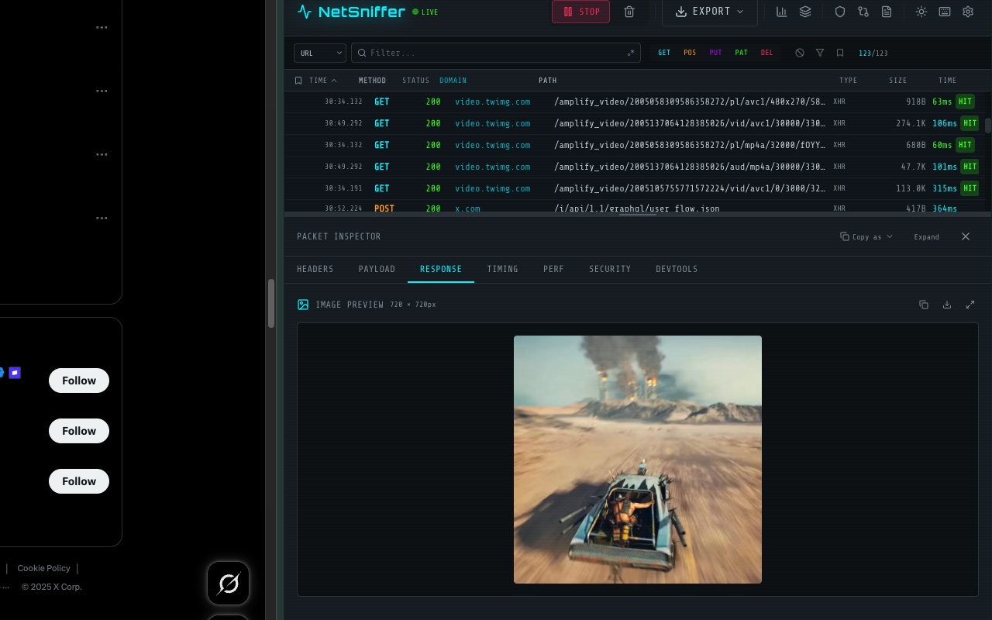Sort by PATH column header

[548, 81]
